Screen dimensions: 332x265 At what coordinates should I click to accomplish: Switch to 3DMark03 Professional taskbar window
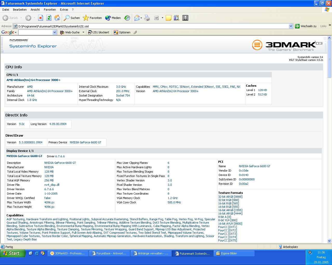(x=67, y=253)
